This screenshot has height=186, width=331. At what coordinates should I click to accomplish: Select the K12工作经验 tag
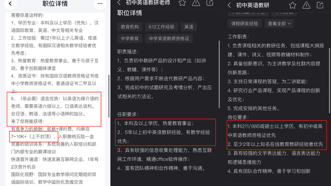click(161, 27)
